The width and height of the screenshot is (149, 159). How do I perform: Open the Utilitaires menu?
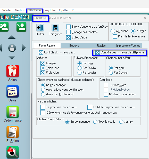click(35, 10)
